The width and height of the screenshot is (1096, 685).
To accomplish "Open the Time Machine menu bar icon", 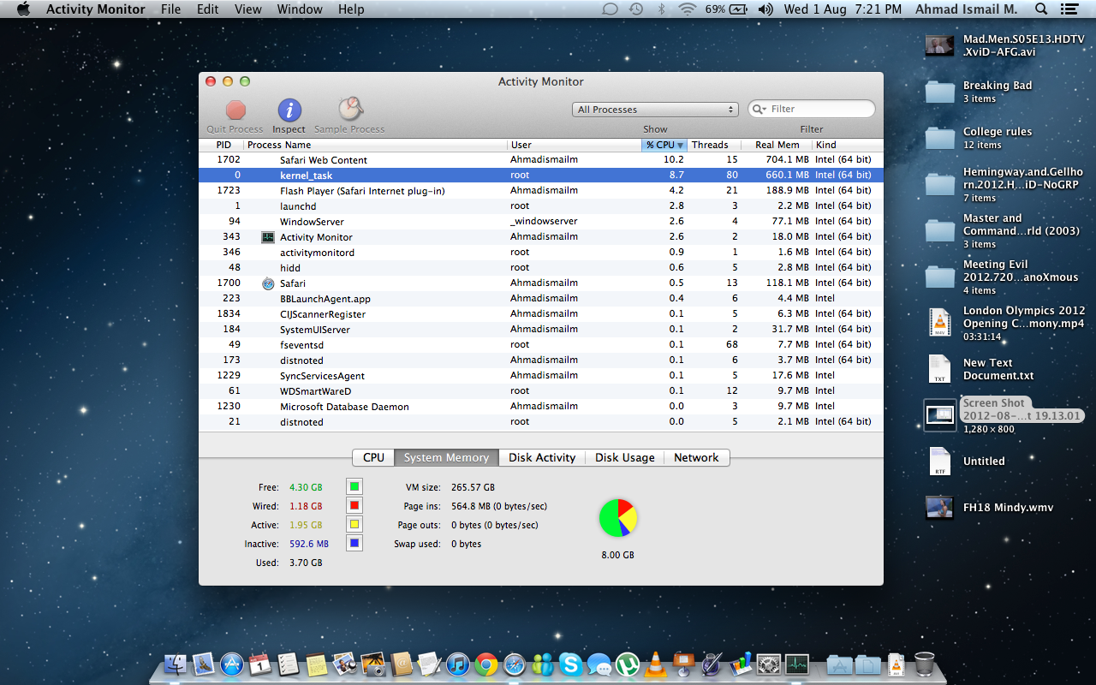I will [x=635, y=9].
